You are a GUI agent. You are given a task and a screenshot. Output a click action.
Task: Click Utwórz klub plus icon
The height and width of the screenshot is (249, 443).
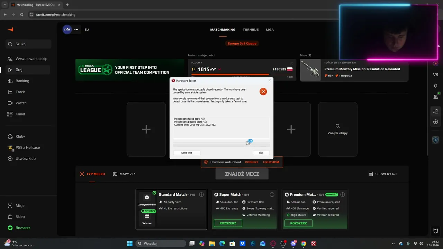click(10, 158)
